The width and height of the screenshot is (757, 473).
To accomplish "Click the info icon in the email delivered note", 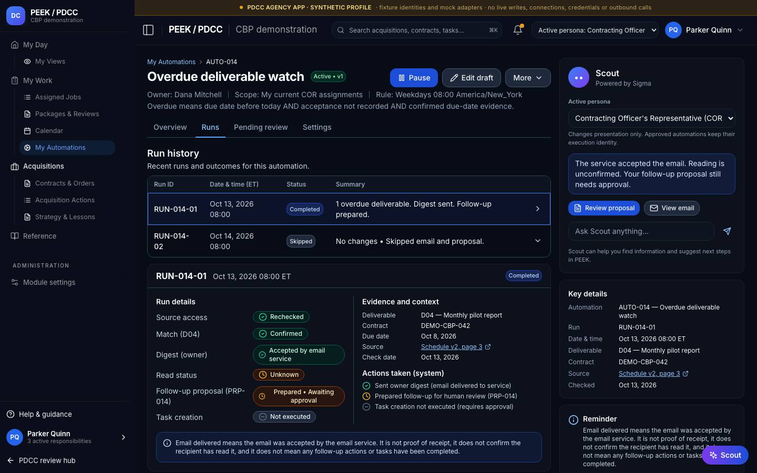I will pyautogui.click(x=167, y=443).
